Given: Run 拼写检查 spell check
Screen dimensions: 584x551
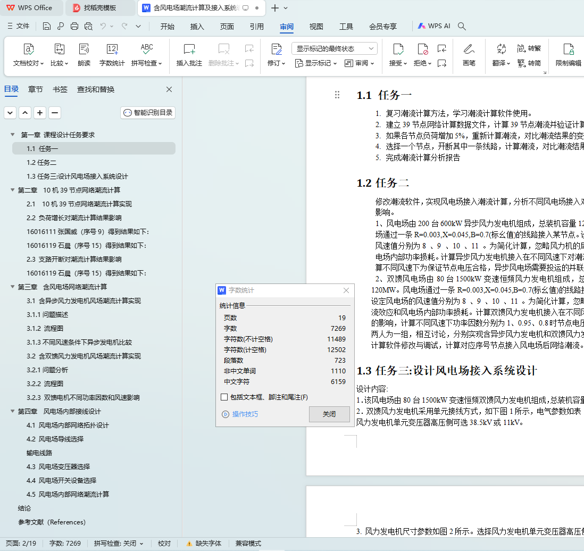Looking at the screenshot, I should (x=147, y=55).
